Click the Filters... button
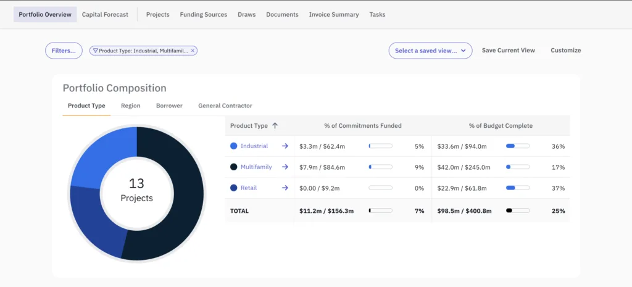Viewport: 632px width, 287px height. pos(64,51)
